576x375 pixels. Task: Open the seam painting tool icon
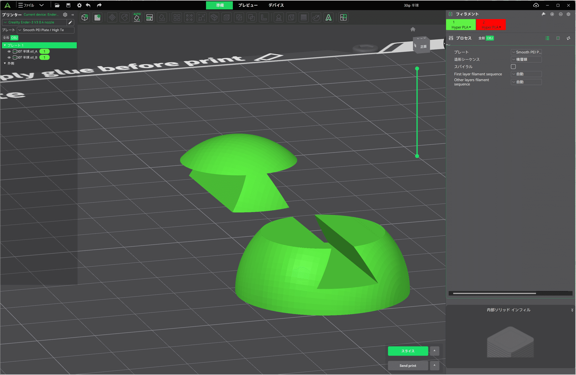pos(291,17)
